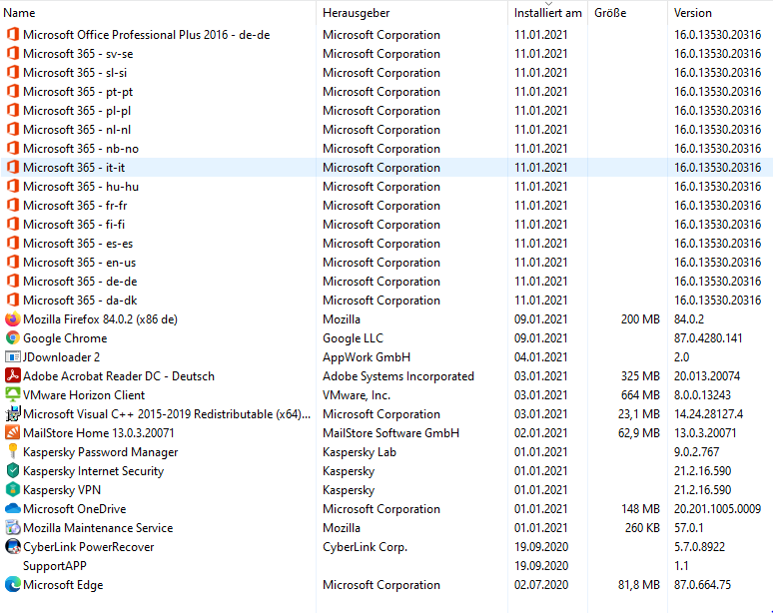Sort by the Größe column header
This screenshot has height=613, width=773.
(x=610, y=13)
